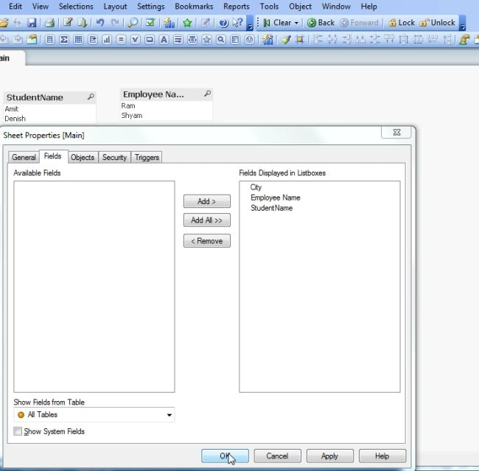Click the Save document toolbar icon
Viewport: 479px width, 471px height.
(x=32, y=23)
